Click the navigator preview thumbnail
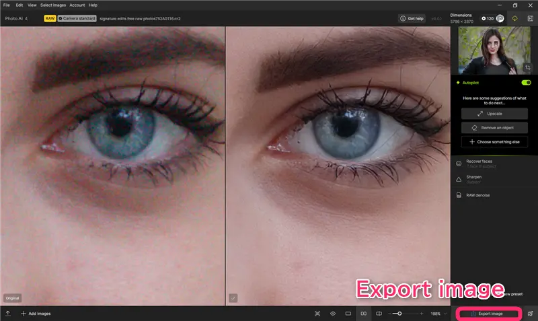 coord(494,50)
